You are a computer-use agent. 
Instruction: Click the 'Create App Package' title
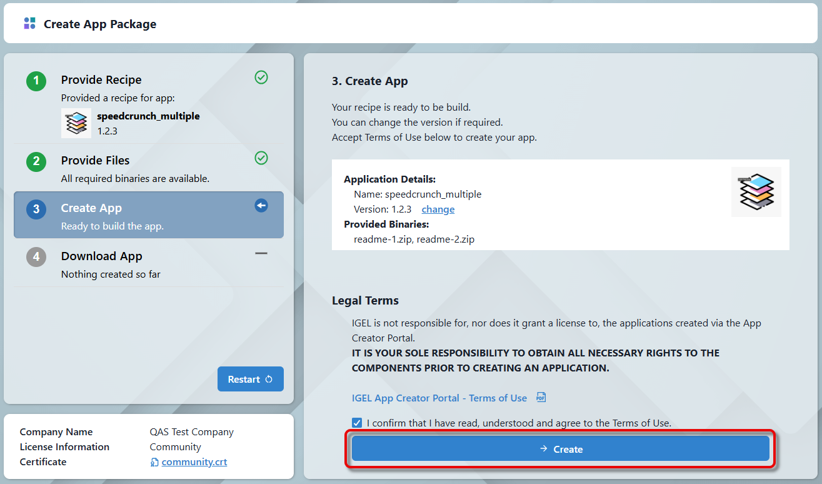coord(100,24)
